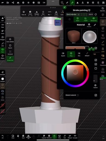Toggle the checkbox next to the color swatch

pyautogui.click(x=96, y=48)
